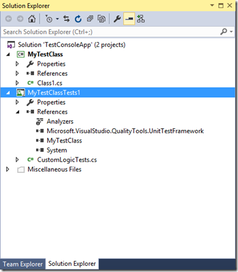Expand the Class1.cs node
The image size is (238, 272).
(17, 83)
